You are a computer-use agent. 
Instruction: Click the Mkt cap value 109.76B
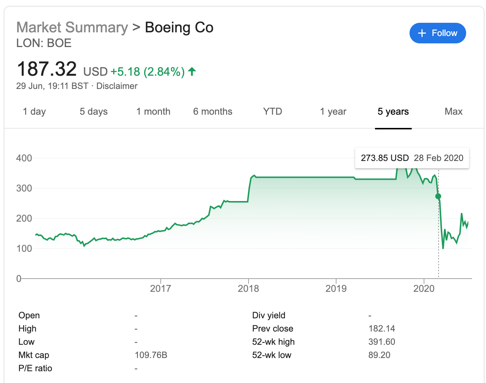[x=151, y=355]
